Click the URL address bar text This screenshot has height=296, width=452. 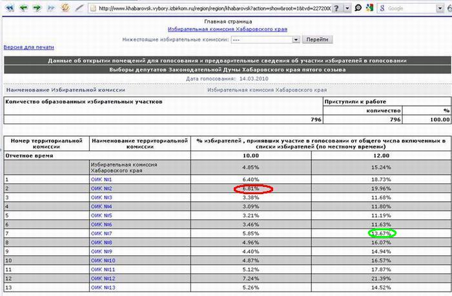point(213,8)
